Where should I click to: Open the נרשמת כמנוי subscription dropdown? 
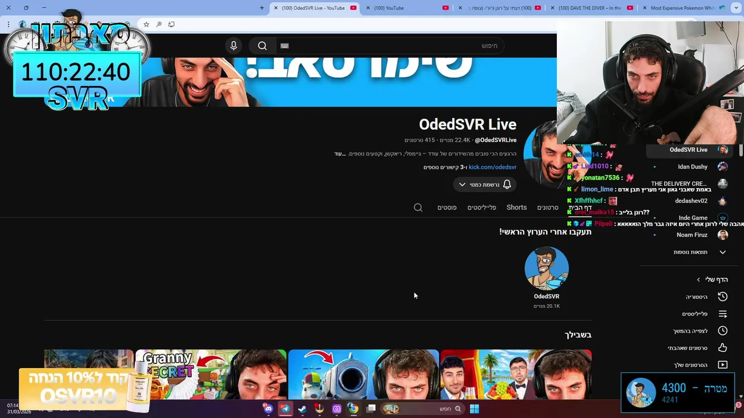[484, 185]
